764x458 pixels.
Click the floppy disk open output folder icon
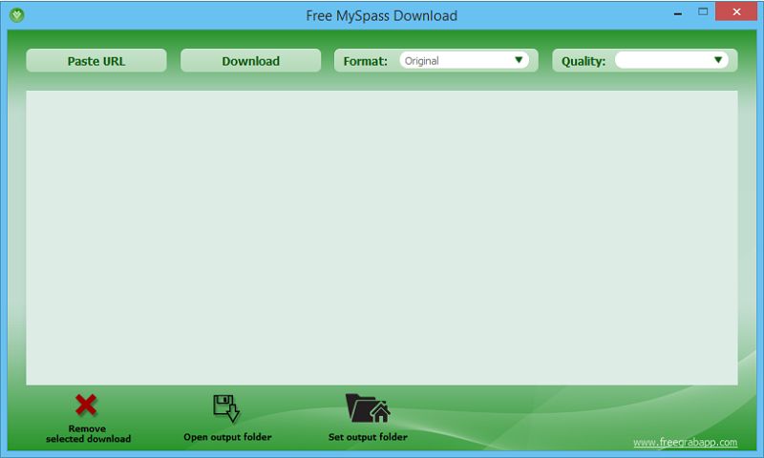(226, 407)
